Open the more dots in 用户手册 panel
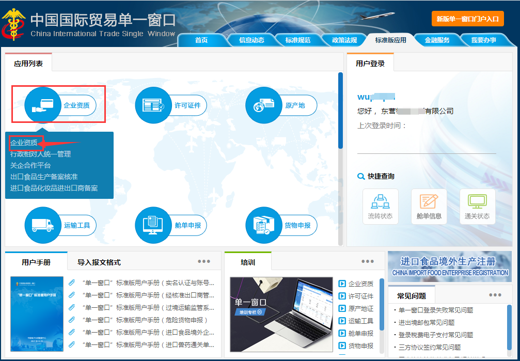The width and height of the screenshot is (520, 361). (x=204, y=261)
